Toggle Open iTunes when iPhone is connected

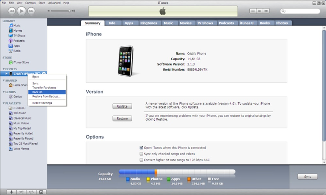click(141, 148)
